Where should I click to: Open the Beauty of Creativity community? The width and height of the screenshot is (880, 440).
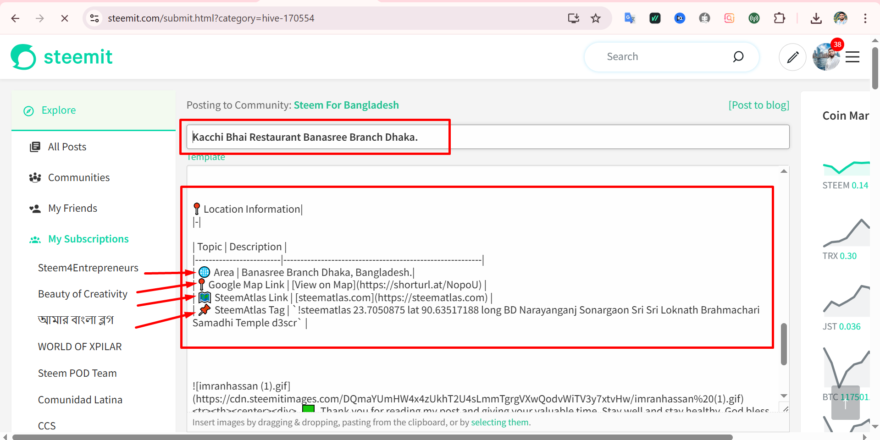[x=83, y=294]
